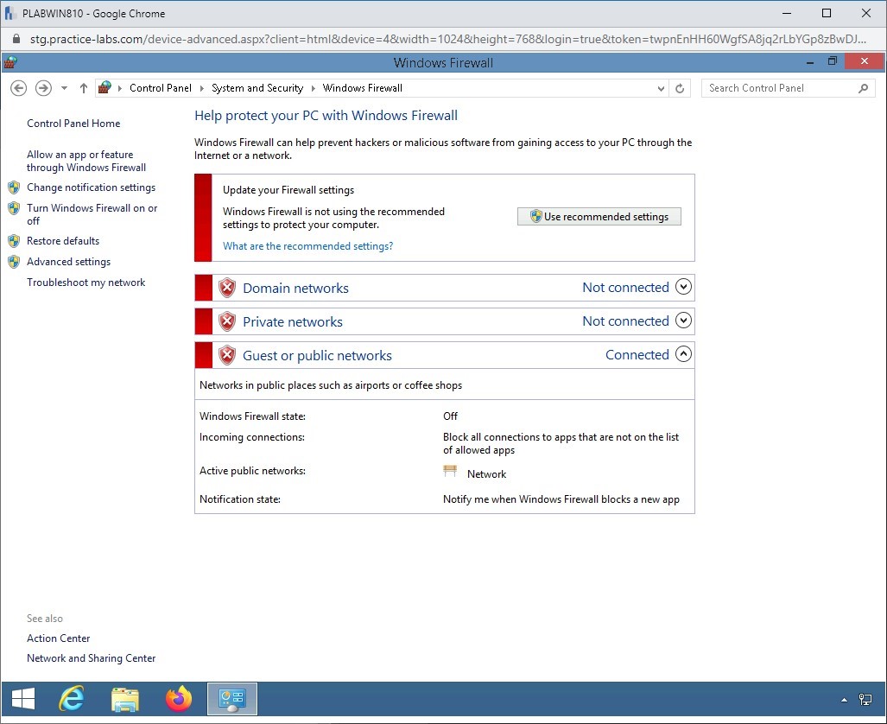Image resolution: width=887 pixels, height=724 pixels.
Task: Collapse the Guest or public networks section
Action: 683,354
